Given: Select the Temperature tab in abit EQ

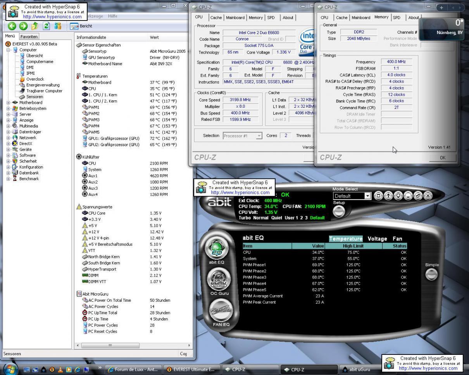Looking at the screenshot, I should click(346, 239).
